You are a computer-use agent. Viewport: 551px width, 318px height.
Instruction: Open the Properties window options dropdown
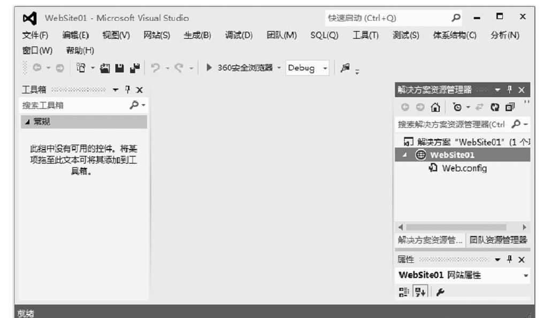(x=497, y=259)
